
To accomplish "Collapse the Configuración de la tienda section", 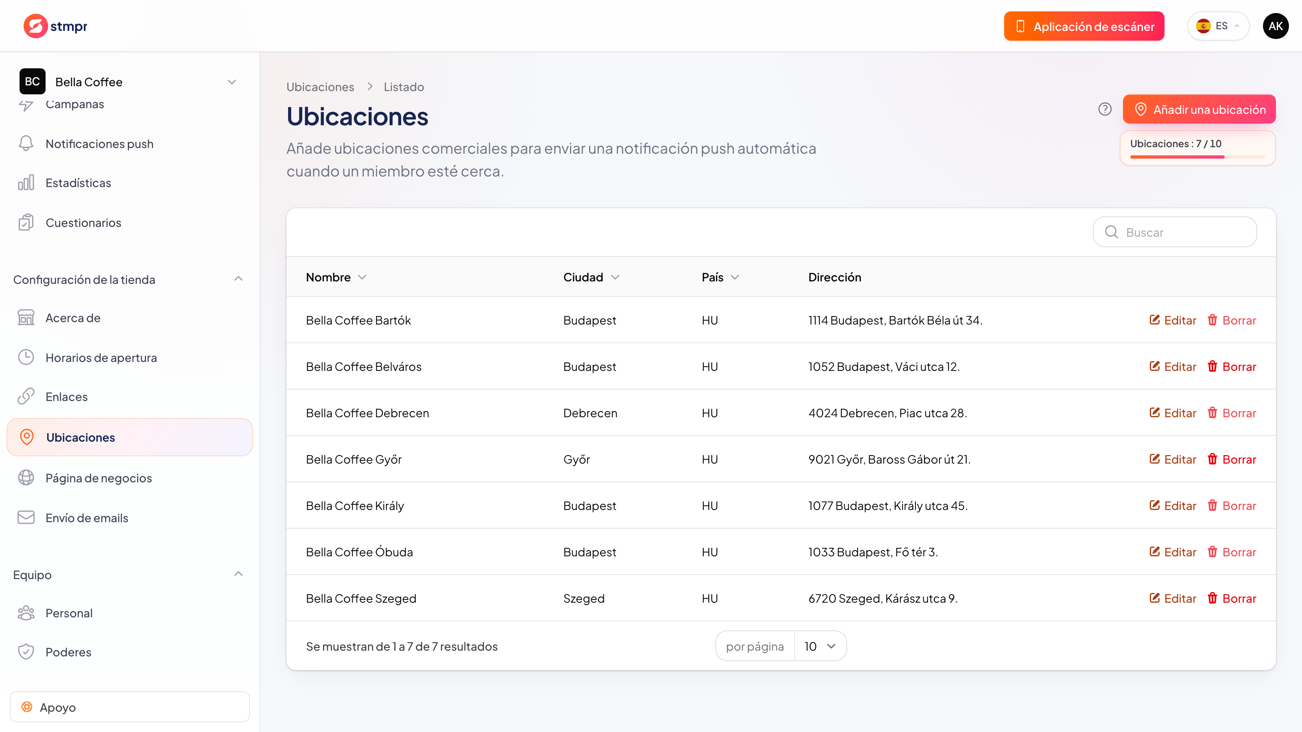I will pyautogui.click(x=238, y=279).
